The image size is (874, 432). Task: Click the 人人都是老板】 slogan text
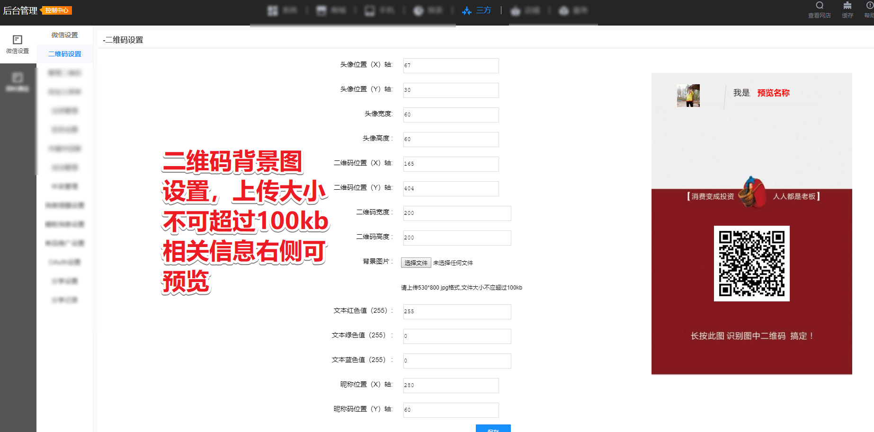click(x=797, y=196)
